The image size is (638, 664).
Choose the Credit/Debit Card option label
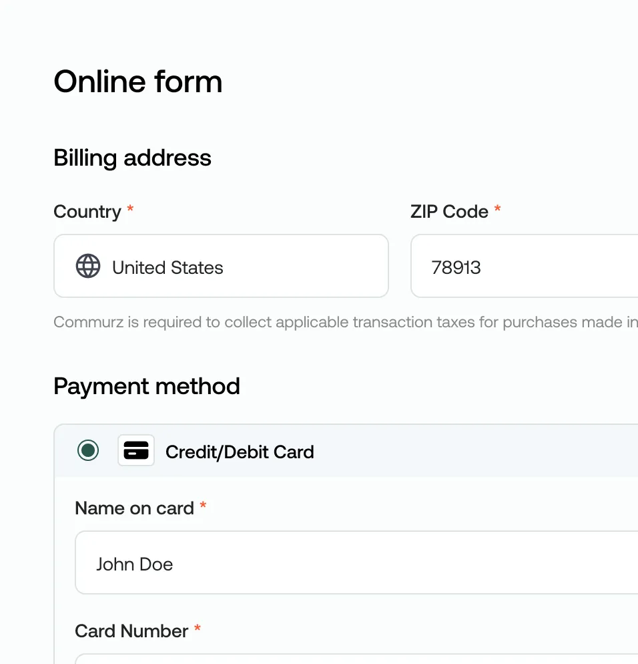240,452
